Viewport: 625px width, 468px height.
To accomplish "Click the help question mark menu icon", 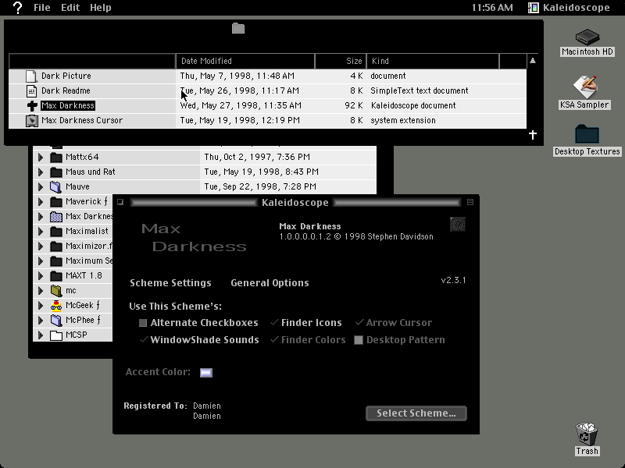I will pyautogui.click(x=17, y=8).
